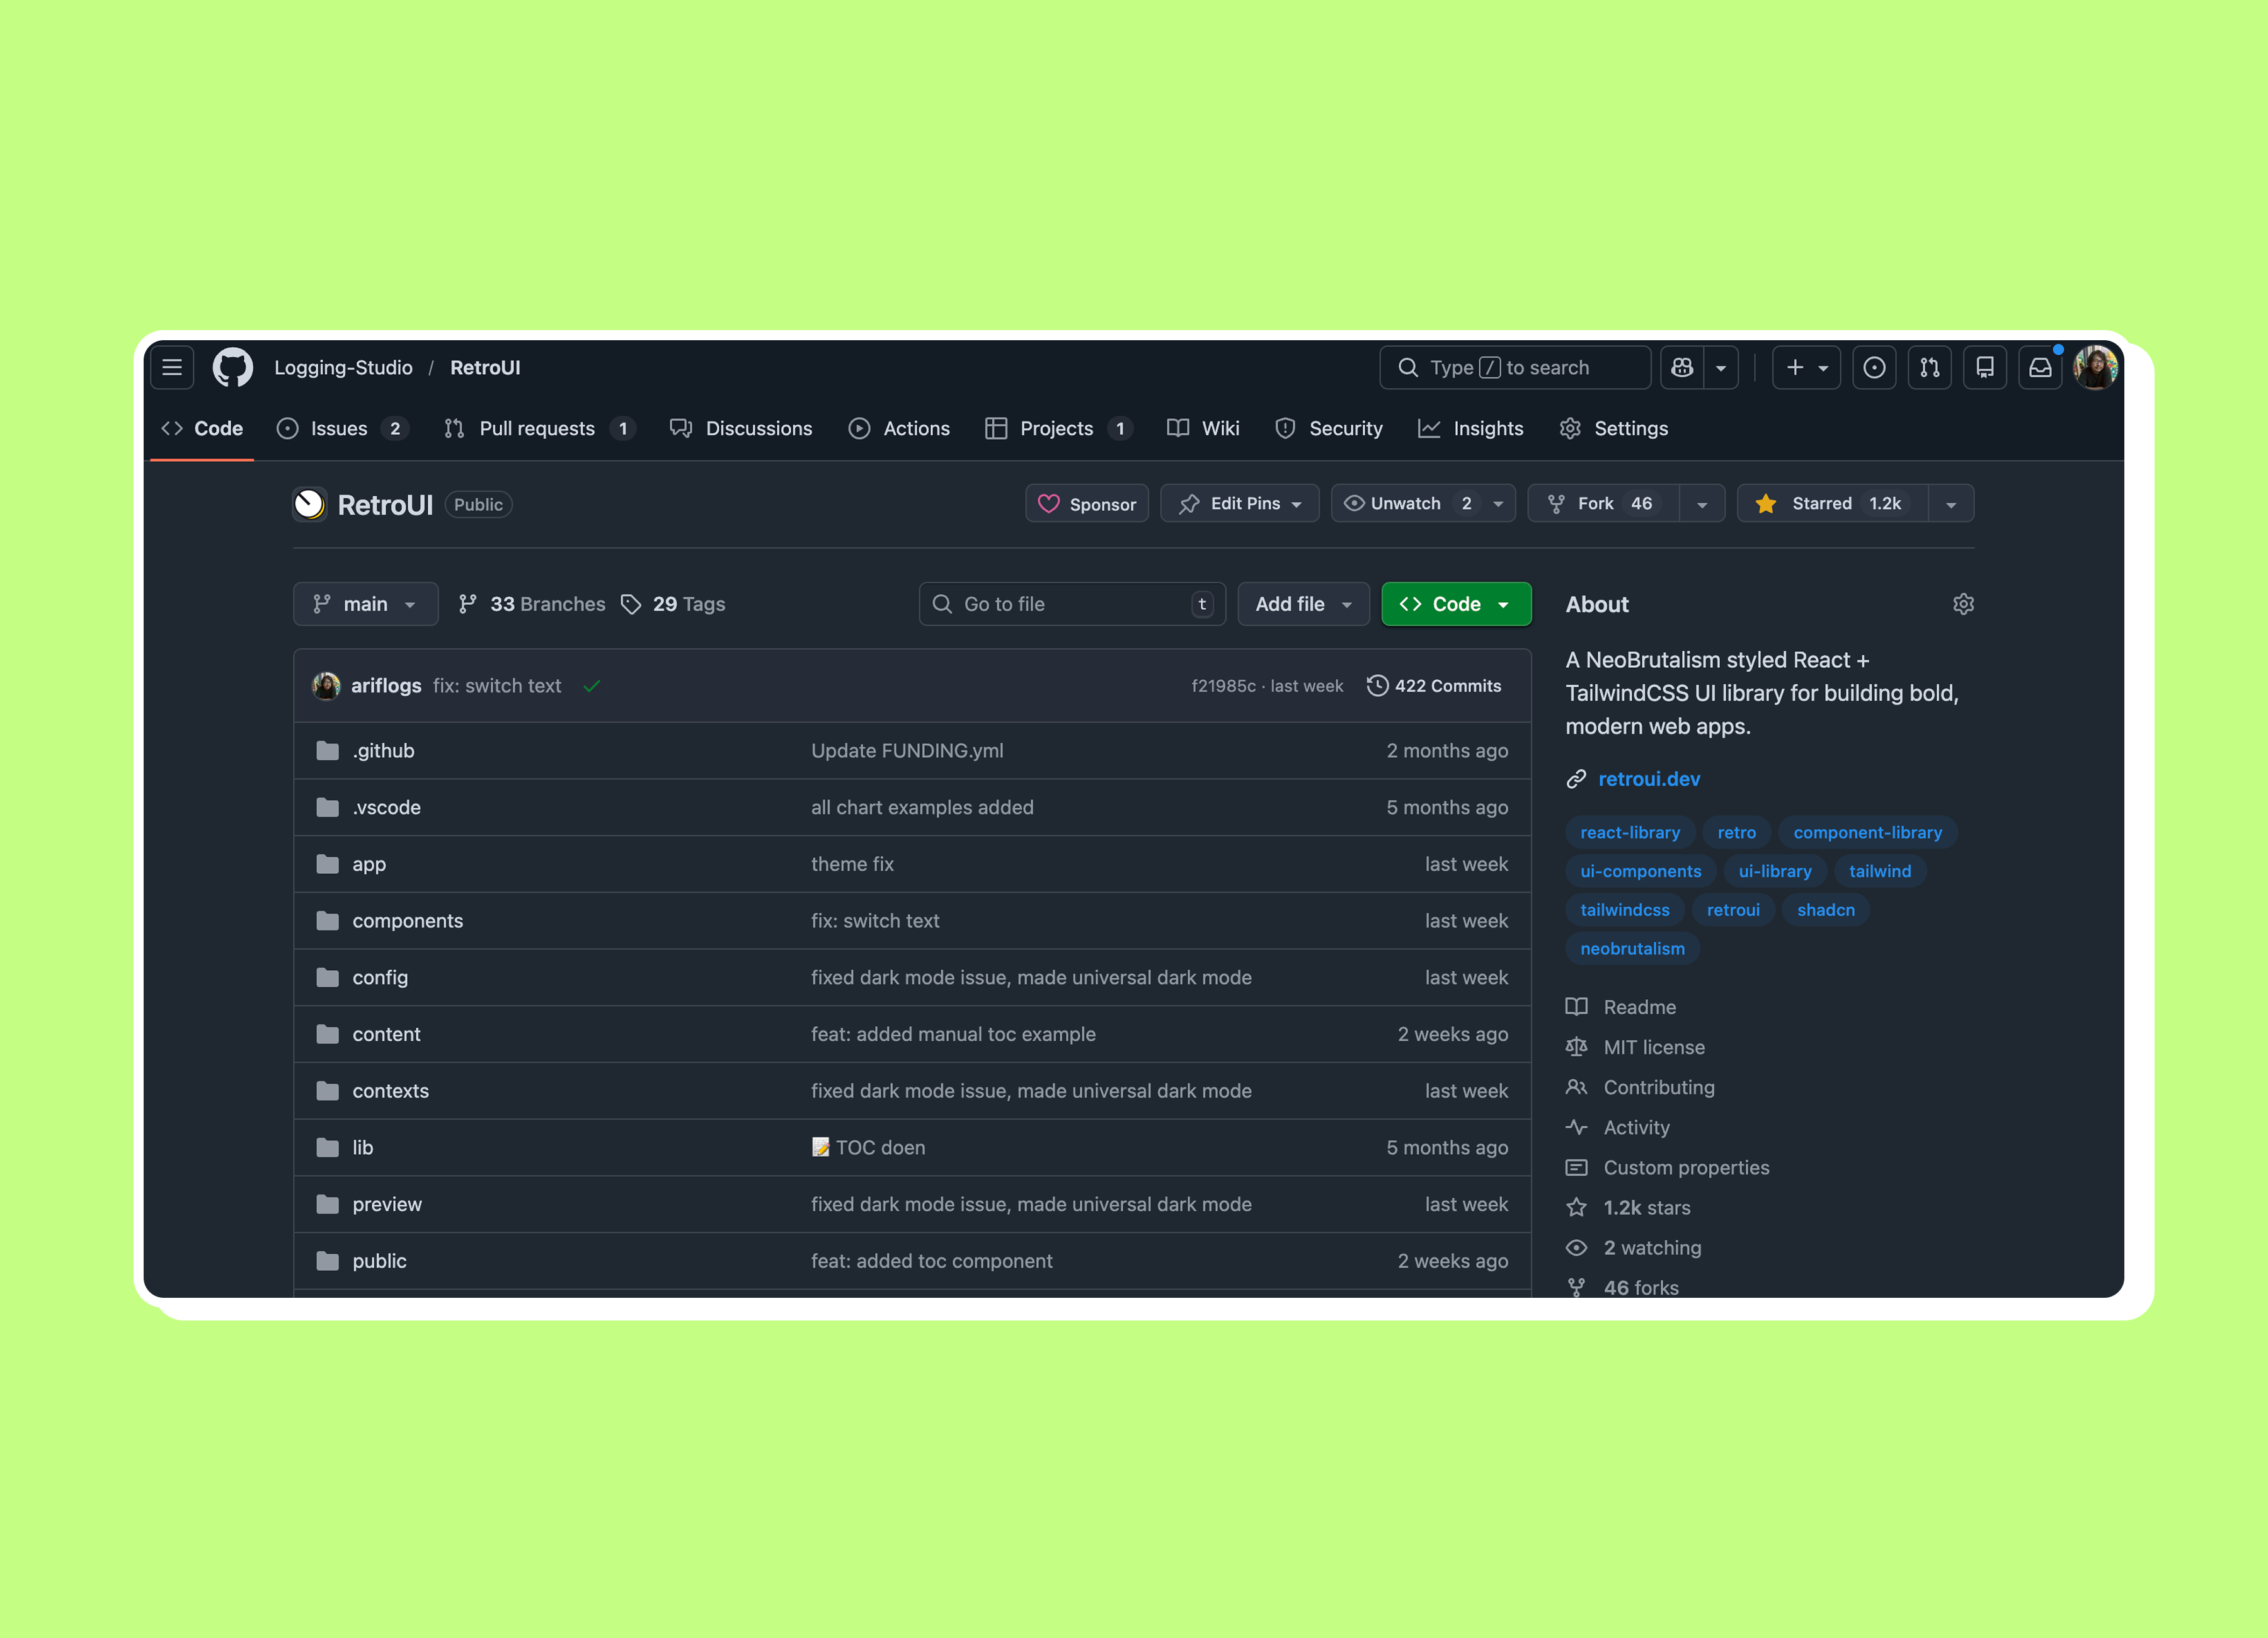The image size is (2268, 1638).
Task: Toggle the Starred button
Action: point(1832,503)
